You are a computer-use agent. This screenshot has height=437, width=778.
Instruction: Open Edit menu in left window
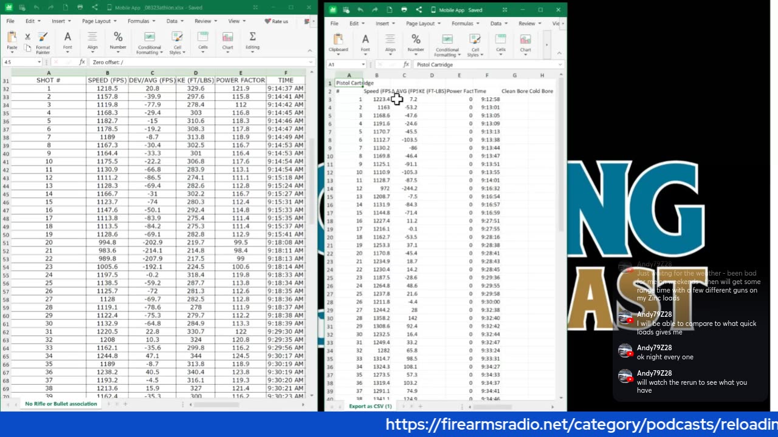click(x=32, y=21)
